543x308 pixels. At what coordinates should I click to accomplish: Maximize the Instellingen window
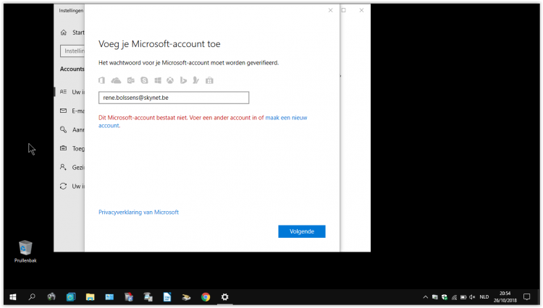[343, 10]
